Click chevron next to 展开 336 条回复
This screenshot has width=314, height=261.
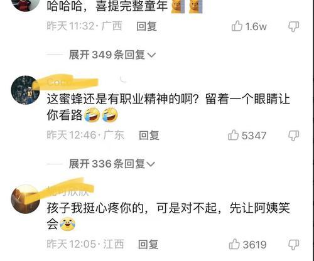tap(151, 164)
